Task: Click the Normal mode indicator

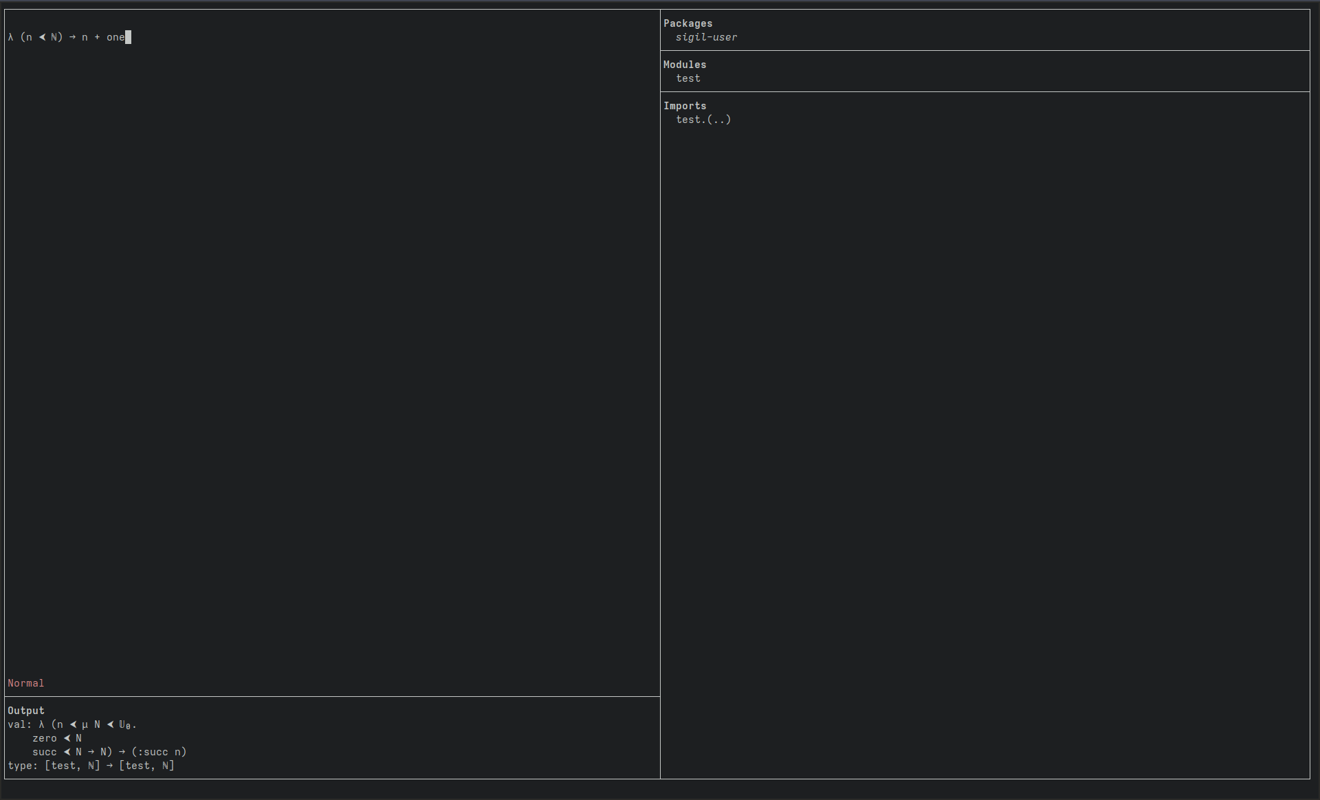Action: pyautogui.click(x=26, y=683)
